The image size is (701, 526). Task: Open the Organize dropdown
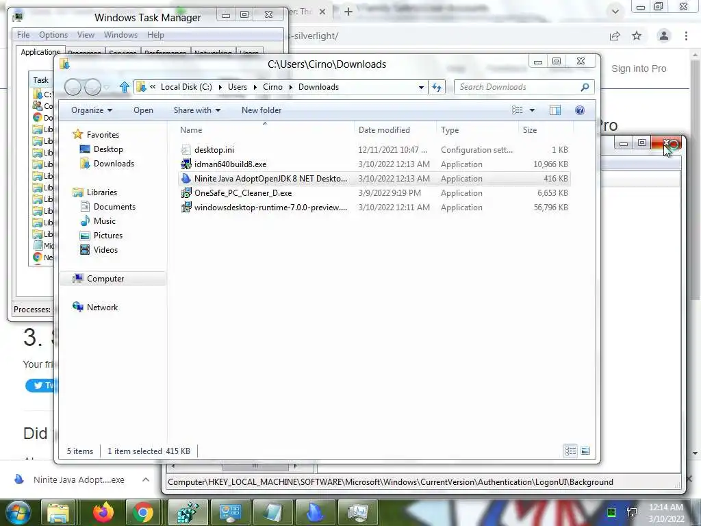(x=92, y=110)
